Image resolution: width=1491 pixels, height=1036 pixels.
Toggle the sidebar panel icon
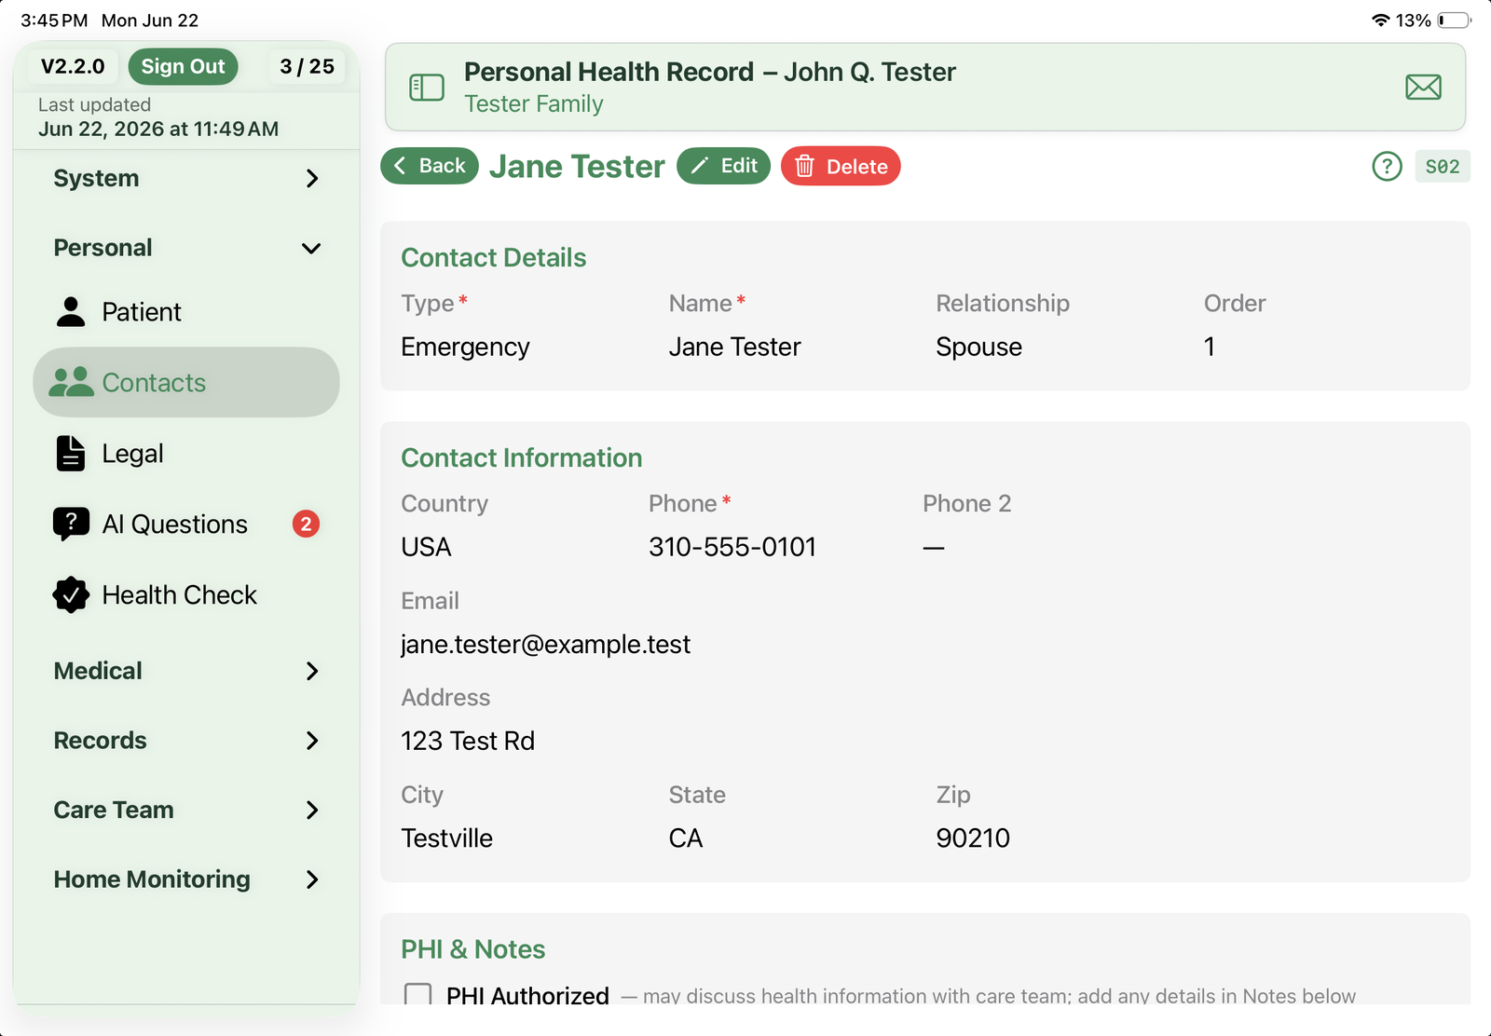click(x=427, y=88)
